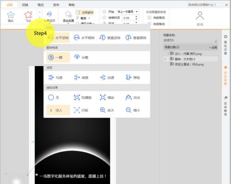Select the 场景加载(3) header row
The width and height of the screenshot is (231, 184).
tap(190, 47)
